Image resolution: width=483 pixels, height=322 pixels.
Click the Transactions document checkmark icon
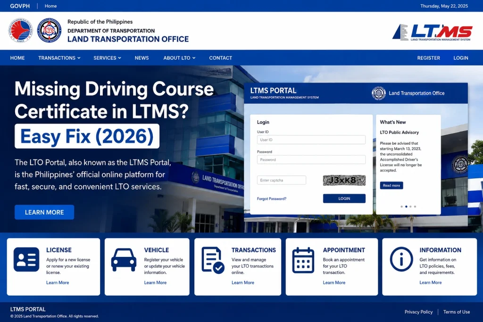point(213,260)
